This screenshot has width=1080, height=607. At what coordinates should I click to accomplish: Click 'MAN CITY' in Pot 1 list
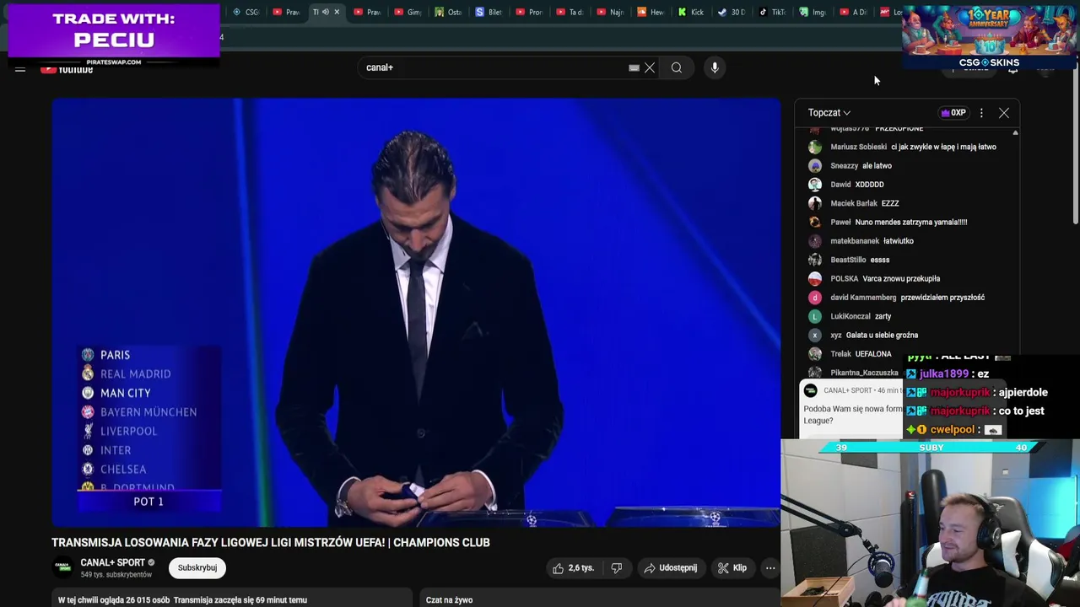[125, 393]
